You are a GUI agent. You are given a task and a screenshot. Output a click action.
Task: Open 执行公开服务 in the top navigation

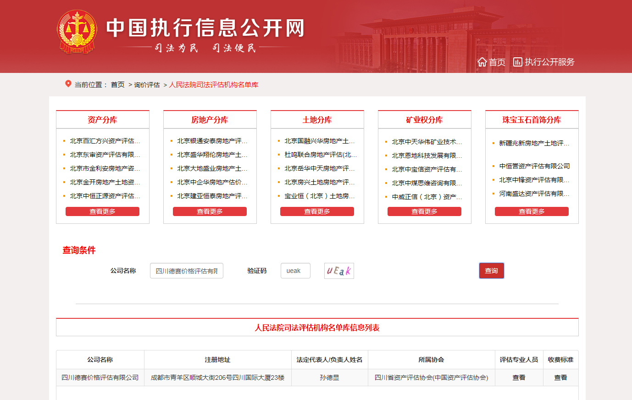pos(549,62)
